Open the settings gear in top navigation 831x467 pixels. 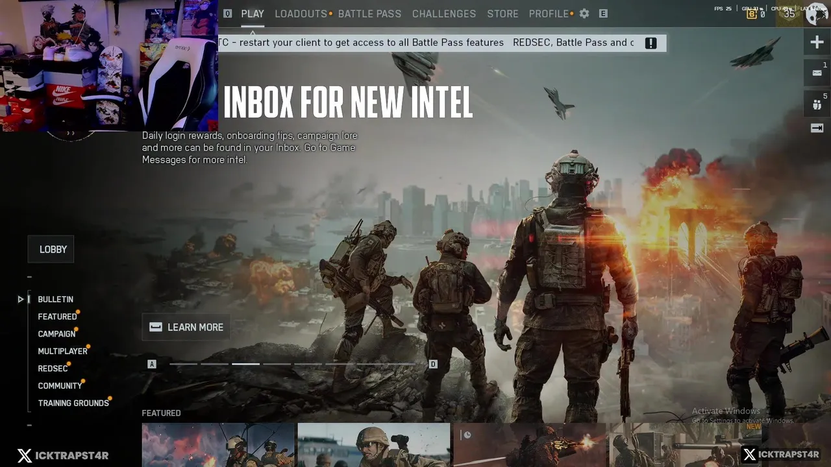click(584, 14)
